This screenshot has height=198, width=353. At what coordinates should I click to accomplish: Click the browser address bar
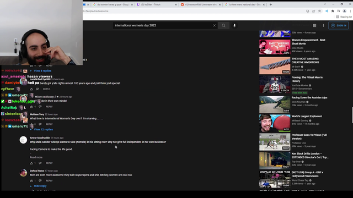[194, 11]
